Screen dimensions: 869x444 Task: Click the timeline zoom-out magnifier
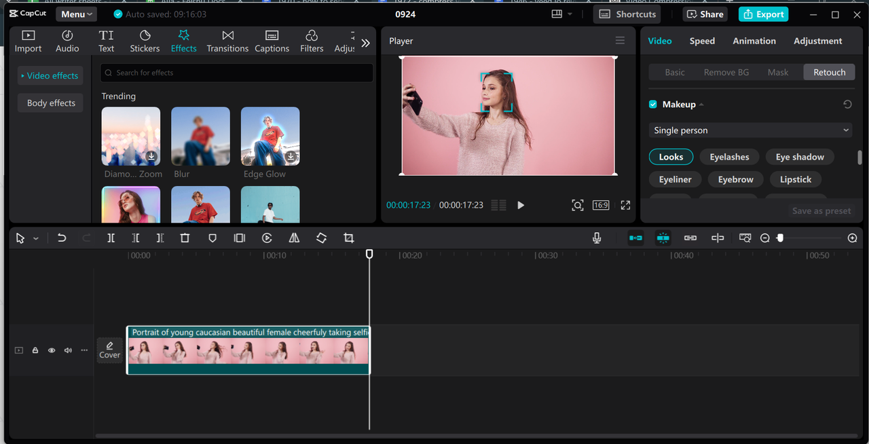click(x=765, y=238)
